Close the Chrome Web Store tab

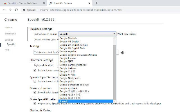43,3
